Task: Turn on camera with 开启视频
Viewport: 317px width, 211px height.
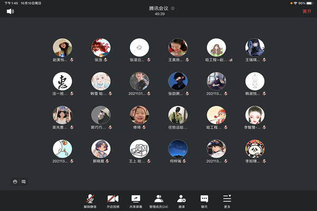Action: click(x=113, y=200)
